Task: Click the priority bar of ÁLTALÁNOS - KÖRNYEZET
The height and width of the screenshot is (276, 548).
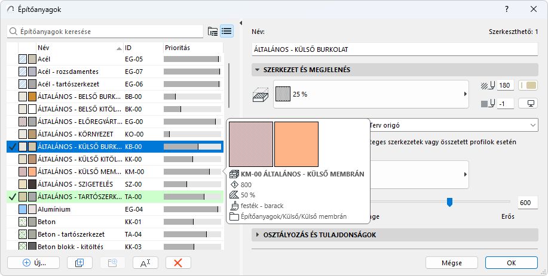Action: [x=192, y=134]
